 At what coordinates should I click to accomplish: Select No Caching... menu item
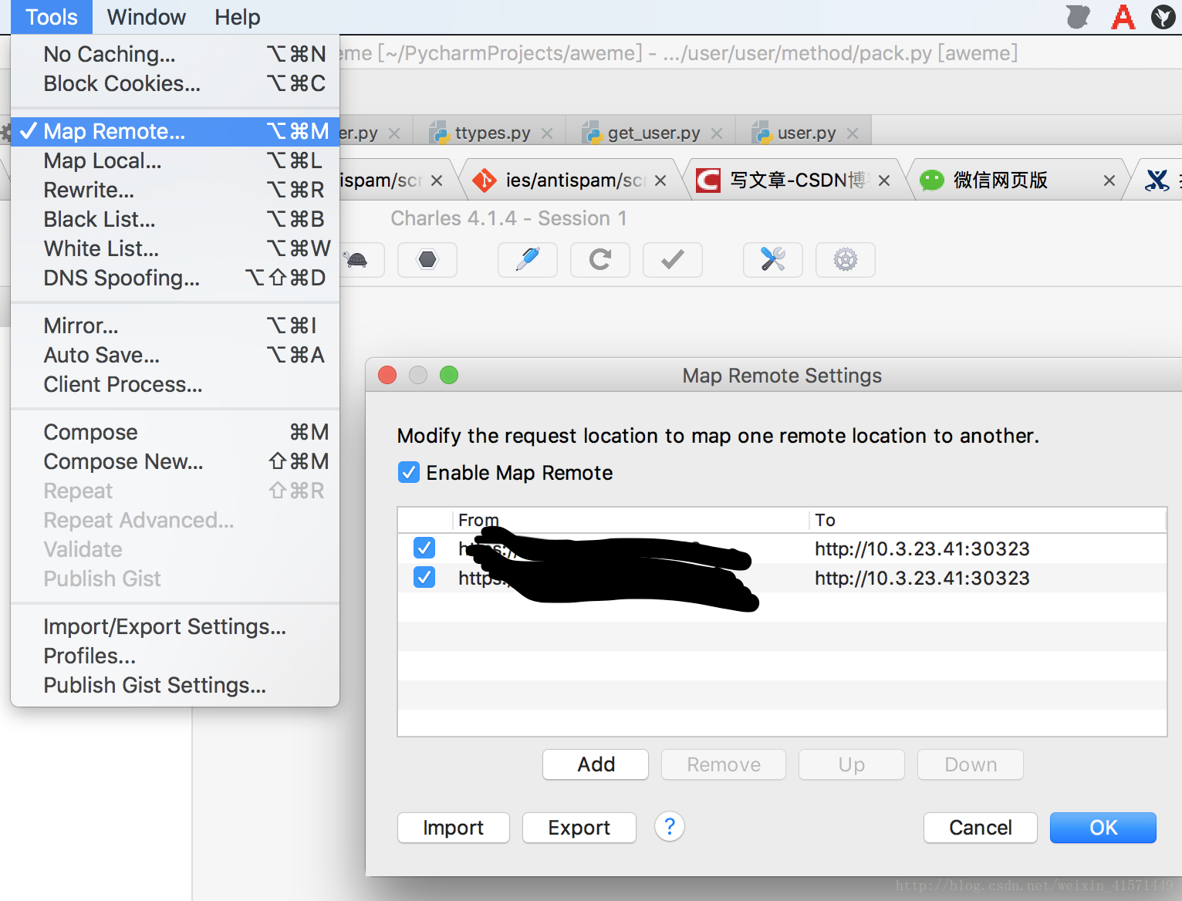(x=175, y=54)
